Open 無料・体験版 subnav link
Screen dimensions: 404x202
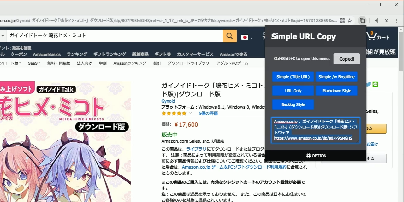[59, 63]
